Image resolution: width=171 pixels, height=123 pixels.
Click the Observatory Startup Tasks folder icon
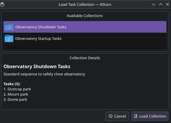[9, 38]
